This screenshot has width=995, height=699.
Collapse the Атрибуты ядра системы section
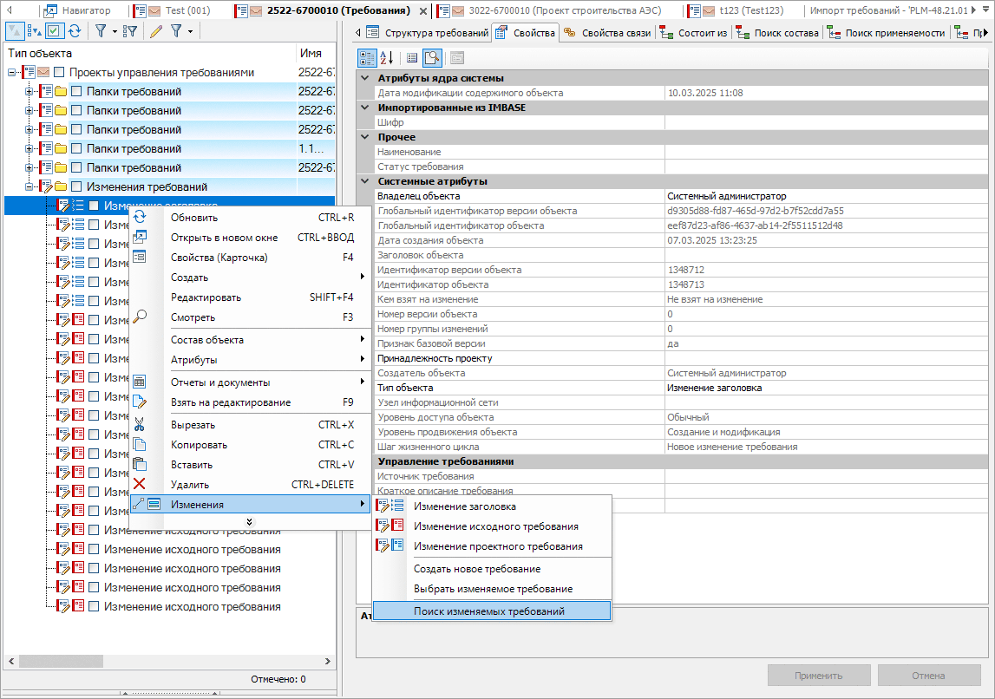coord(364,78)
